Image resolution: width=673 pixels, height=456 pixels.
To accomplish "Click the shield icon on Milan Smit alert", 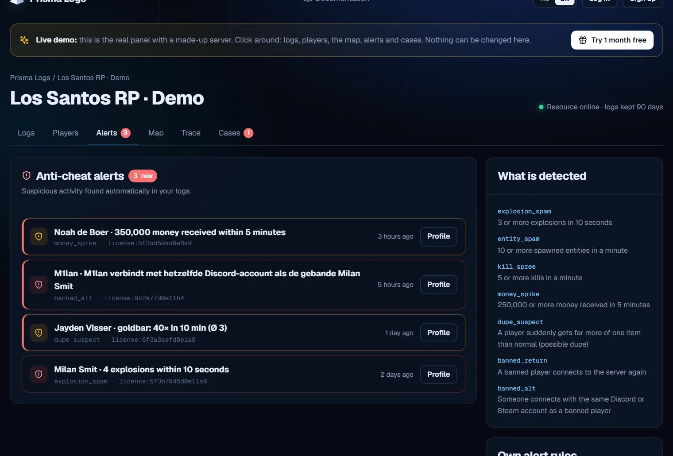I will [39, 374].
